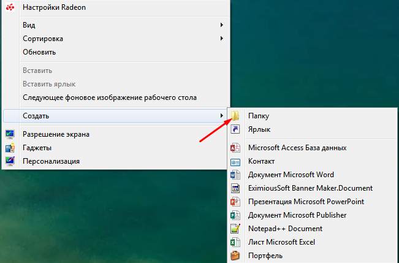Create EximiousSoft Banner Maker.Document
The height and width of the screenshot is (263, 399).
coord(313,188)
